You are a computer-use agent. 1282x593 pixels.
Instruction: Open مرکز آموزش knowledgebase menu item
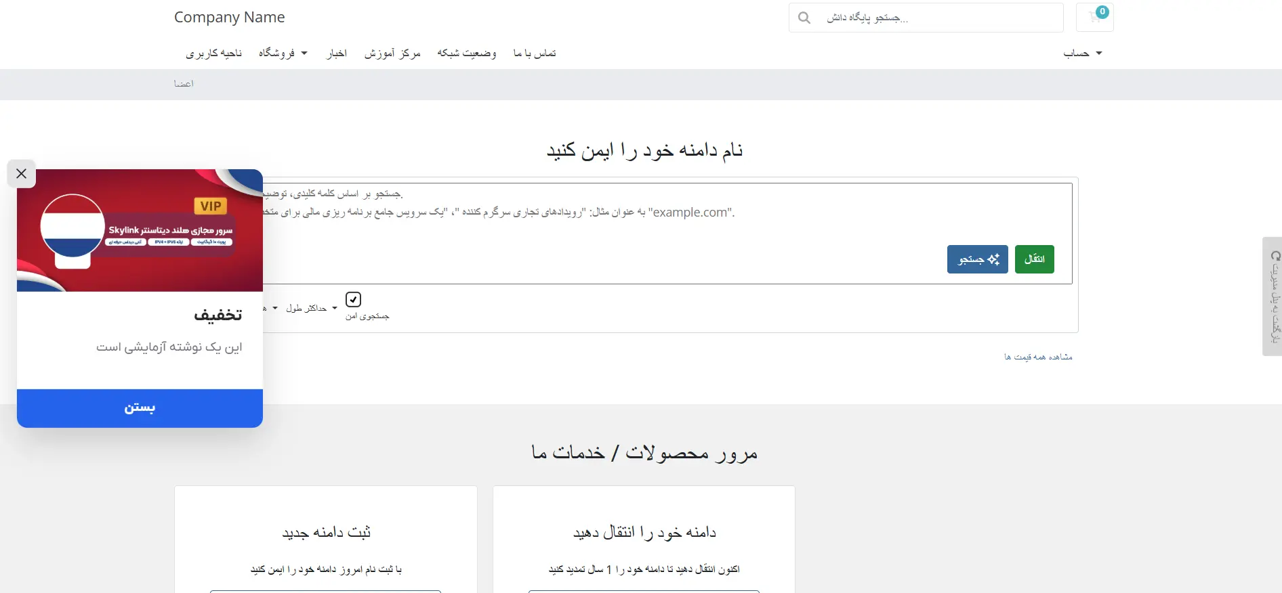[x=392, y=53]
